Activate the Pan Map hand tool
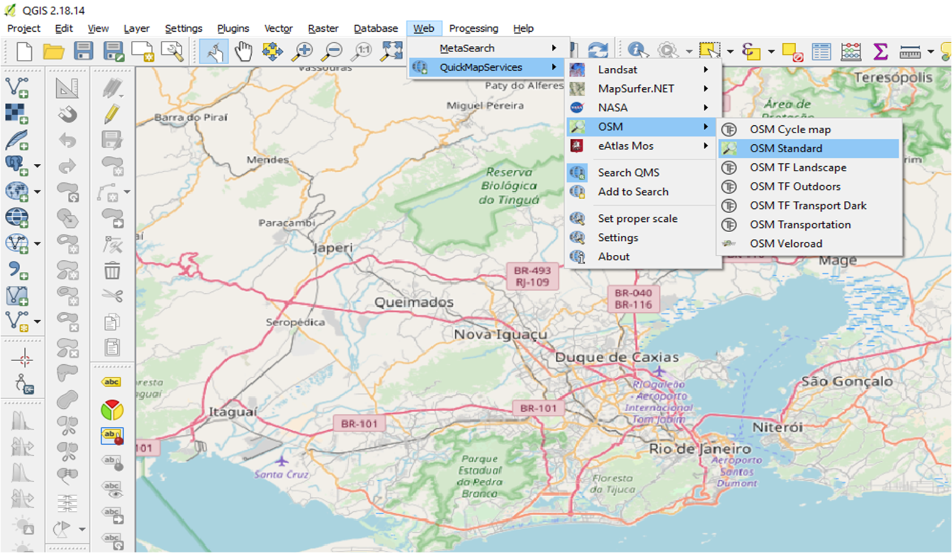The height and width of the screenshot is (553, 952). point(243,51)
